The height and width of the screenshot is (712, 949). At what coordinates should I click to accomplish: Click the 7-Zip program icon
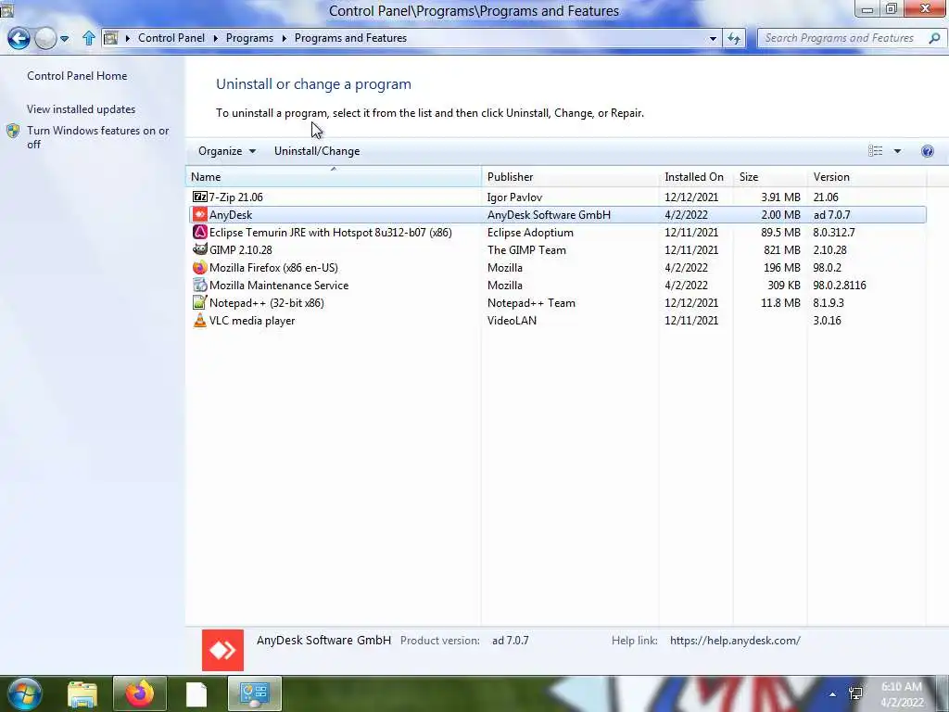coord(200,197)
